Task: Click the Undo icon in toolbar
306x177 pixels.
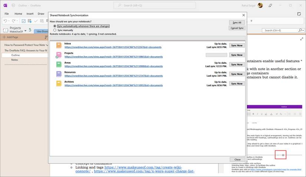Action: tap(5, 21)
